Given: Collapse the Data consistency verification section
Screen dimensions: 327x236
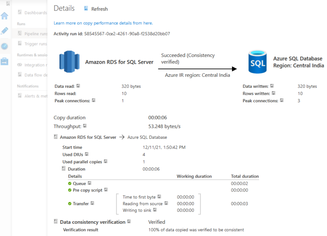Looking at the screenshot, I should (56, 222).
